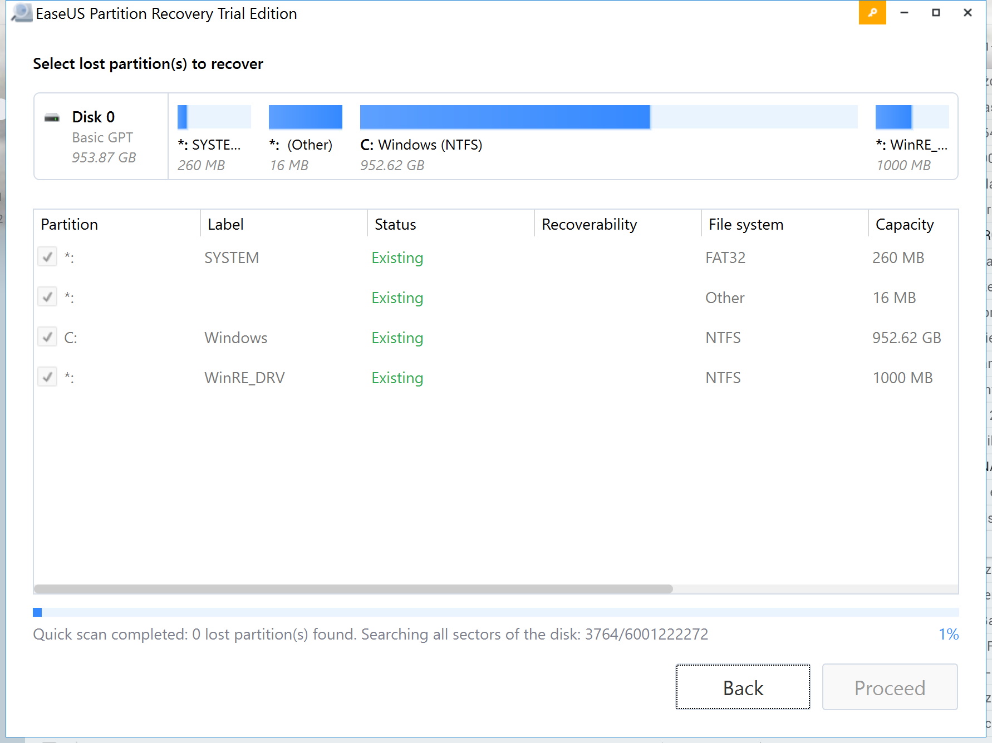Click the 260 MB capacity cell in table

click(898, 257)
